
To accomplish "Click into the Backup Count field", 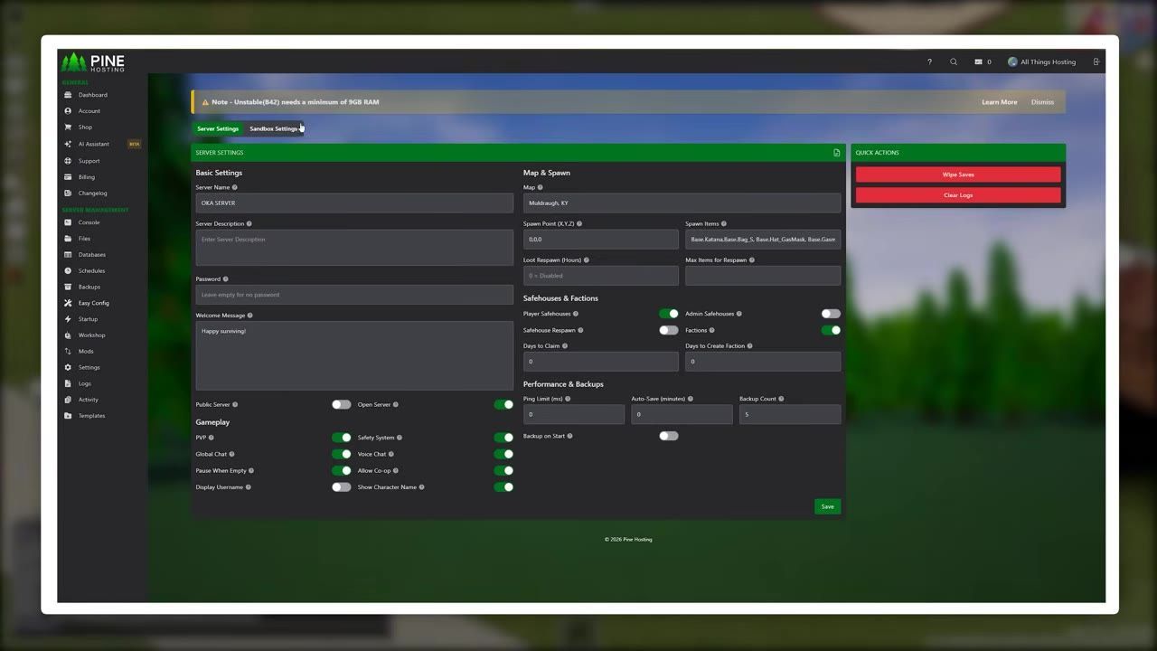I will 790,414.
